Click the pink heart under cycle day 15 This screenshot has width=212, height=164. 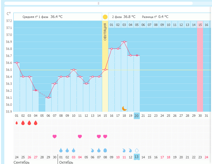(105, 136)
